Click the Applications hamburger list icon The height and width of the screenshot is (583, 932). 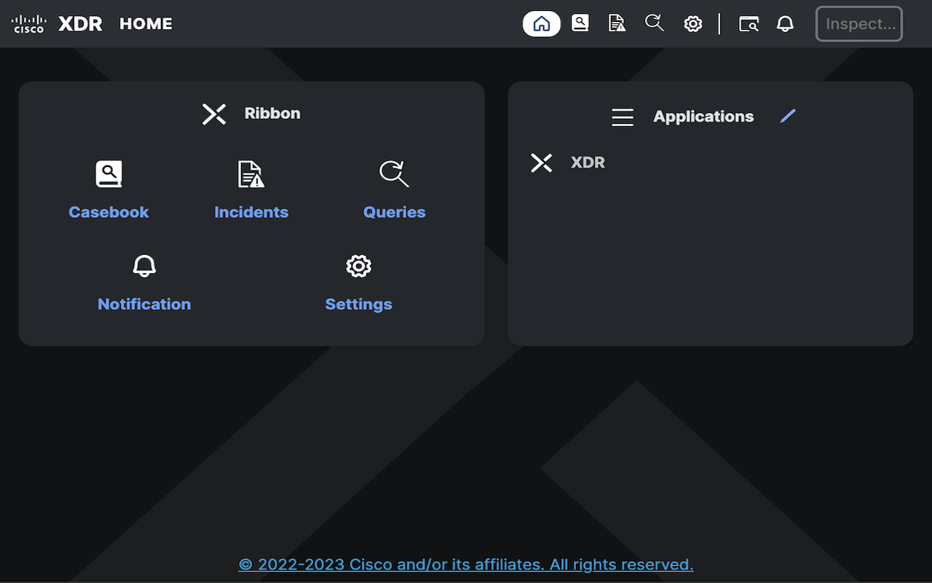[x=623, y=117]
